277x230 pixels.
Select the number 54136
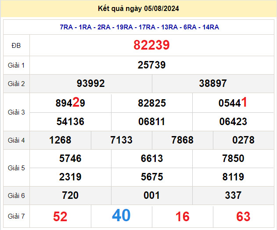point(70,122)
